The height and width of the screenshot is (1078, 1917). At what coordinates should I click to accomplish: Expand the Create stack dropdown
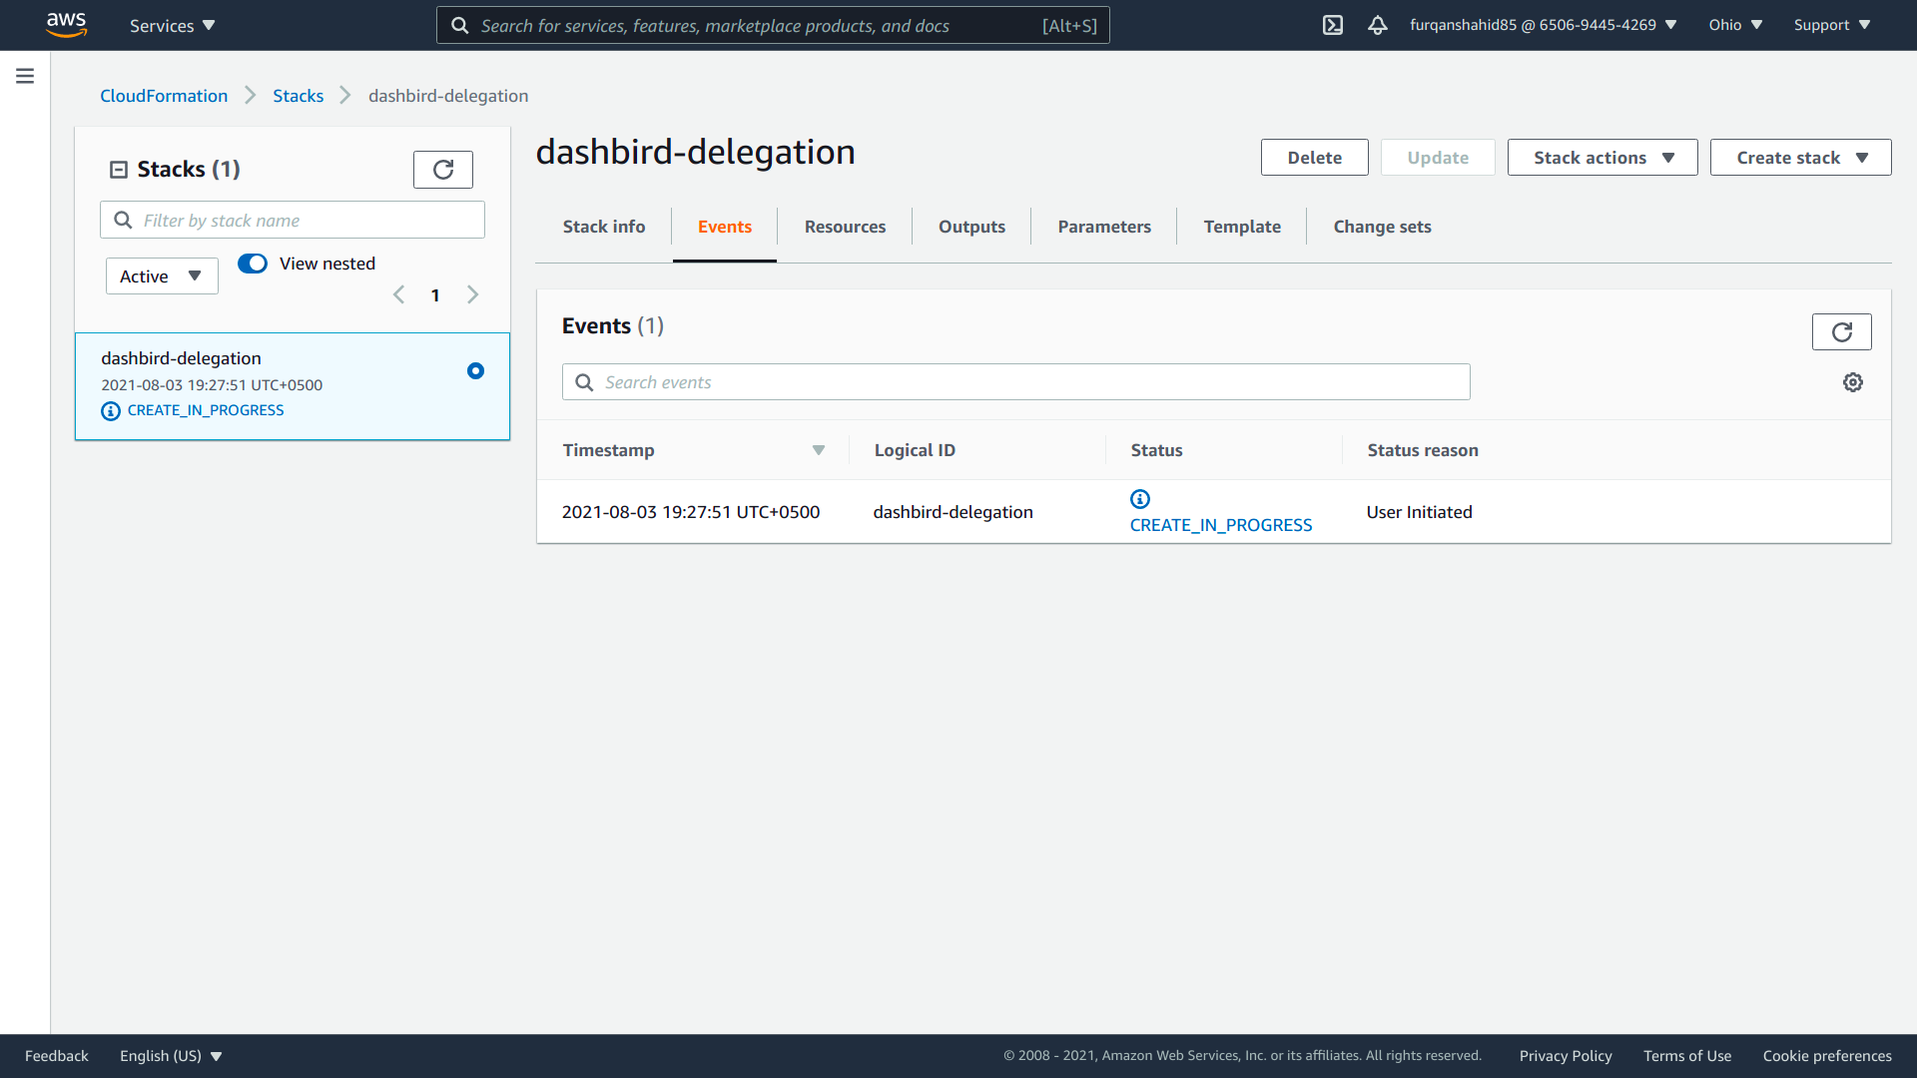1800,158
